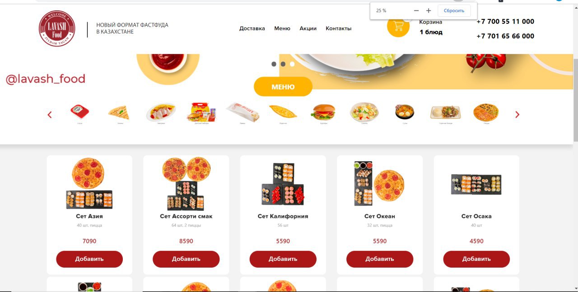Image resolution: width=578 pixels, height=292 pixels.
Task: Select the pizza category icon
Action: point(486,112)
